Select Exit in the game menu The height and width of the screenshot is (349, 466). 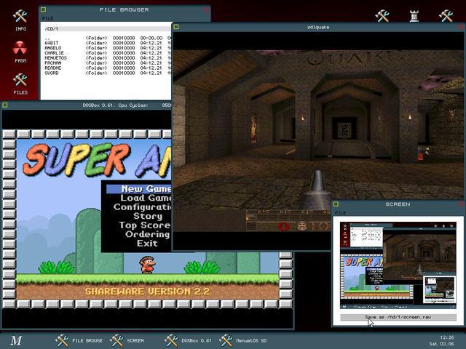147,244
